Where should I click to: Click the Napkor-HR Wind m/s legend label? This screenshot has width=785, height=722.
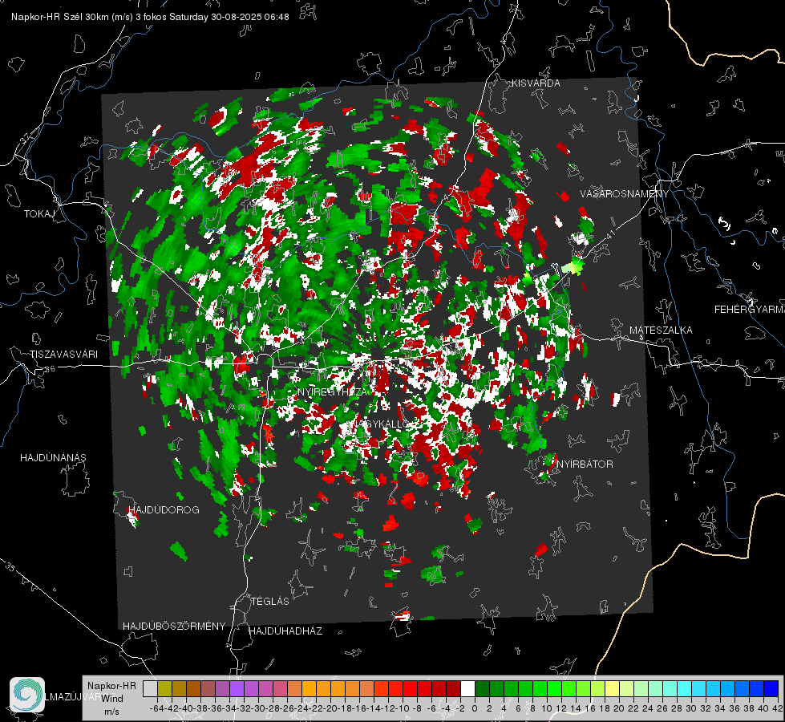click(x=111, y=699)
